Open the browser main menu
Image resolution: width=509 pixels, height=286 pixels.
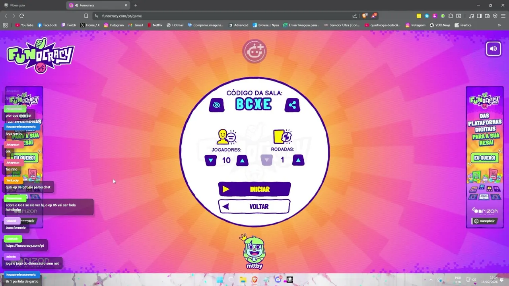click(x=503, y=16)
